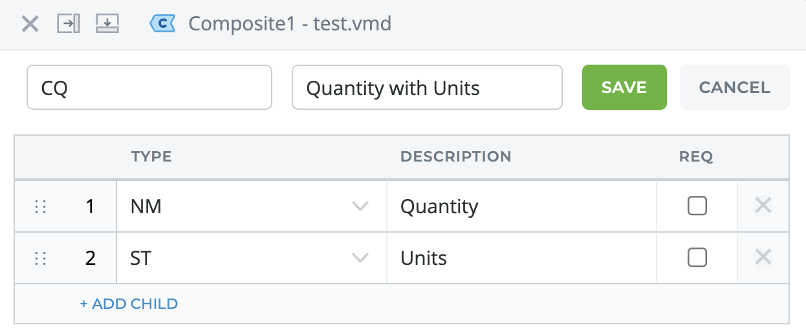Click the Units description cell
Viewport: 806px width, 336px height.
[x=521, y=258]
